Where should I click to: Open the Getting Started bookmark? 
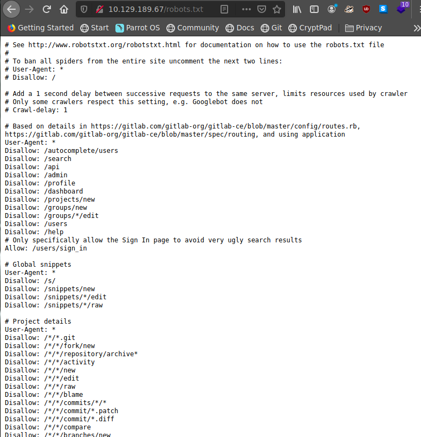(x=41, y=28)
